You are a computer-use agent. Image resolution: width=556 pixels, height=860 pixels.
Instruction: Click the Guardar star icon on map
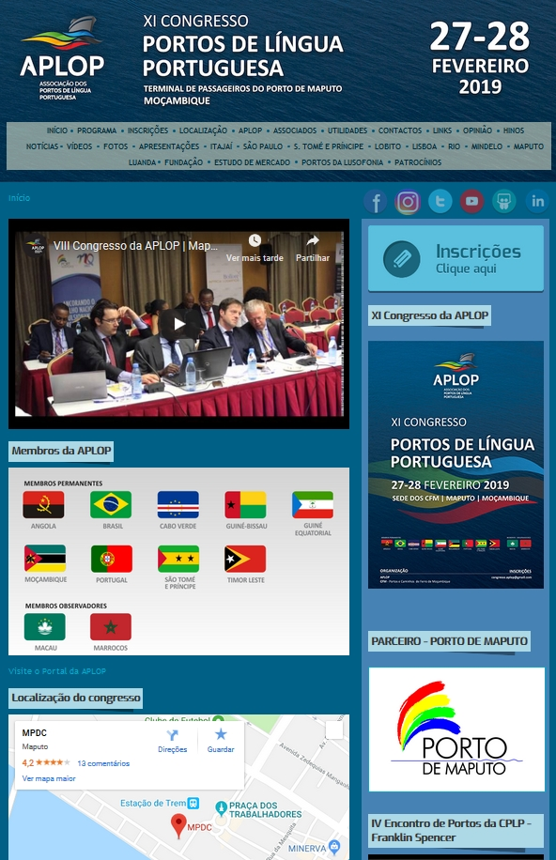click(x=221, y=734)
